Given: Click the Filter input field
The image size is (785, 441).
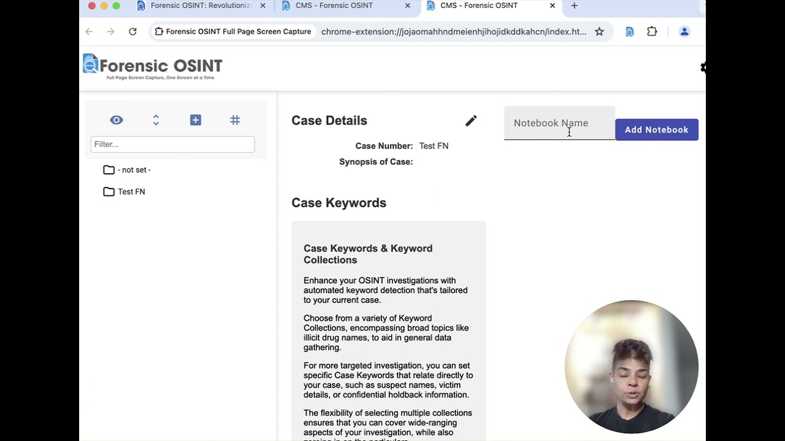Looking at the screenshot, I should coord(172,145).
